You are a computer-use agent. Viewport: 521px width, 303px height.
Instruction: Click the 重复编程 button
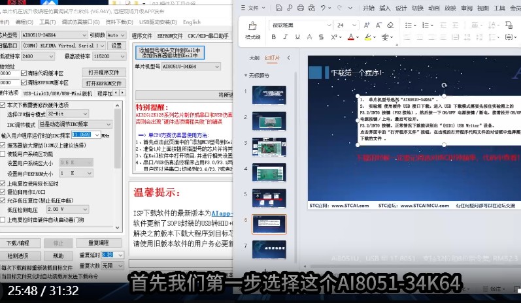(x=98, y=243)
